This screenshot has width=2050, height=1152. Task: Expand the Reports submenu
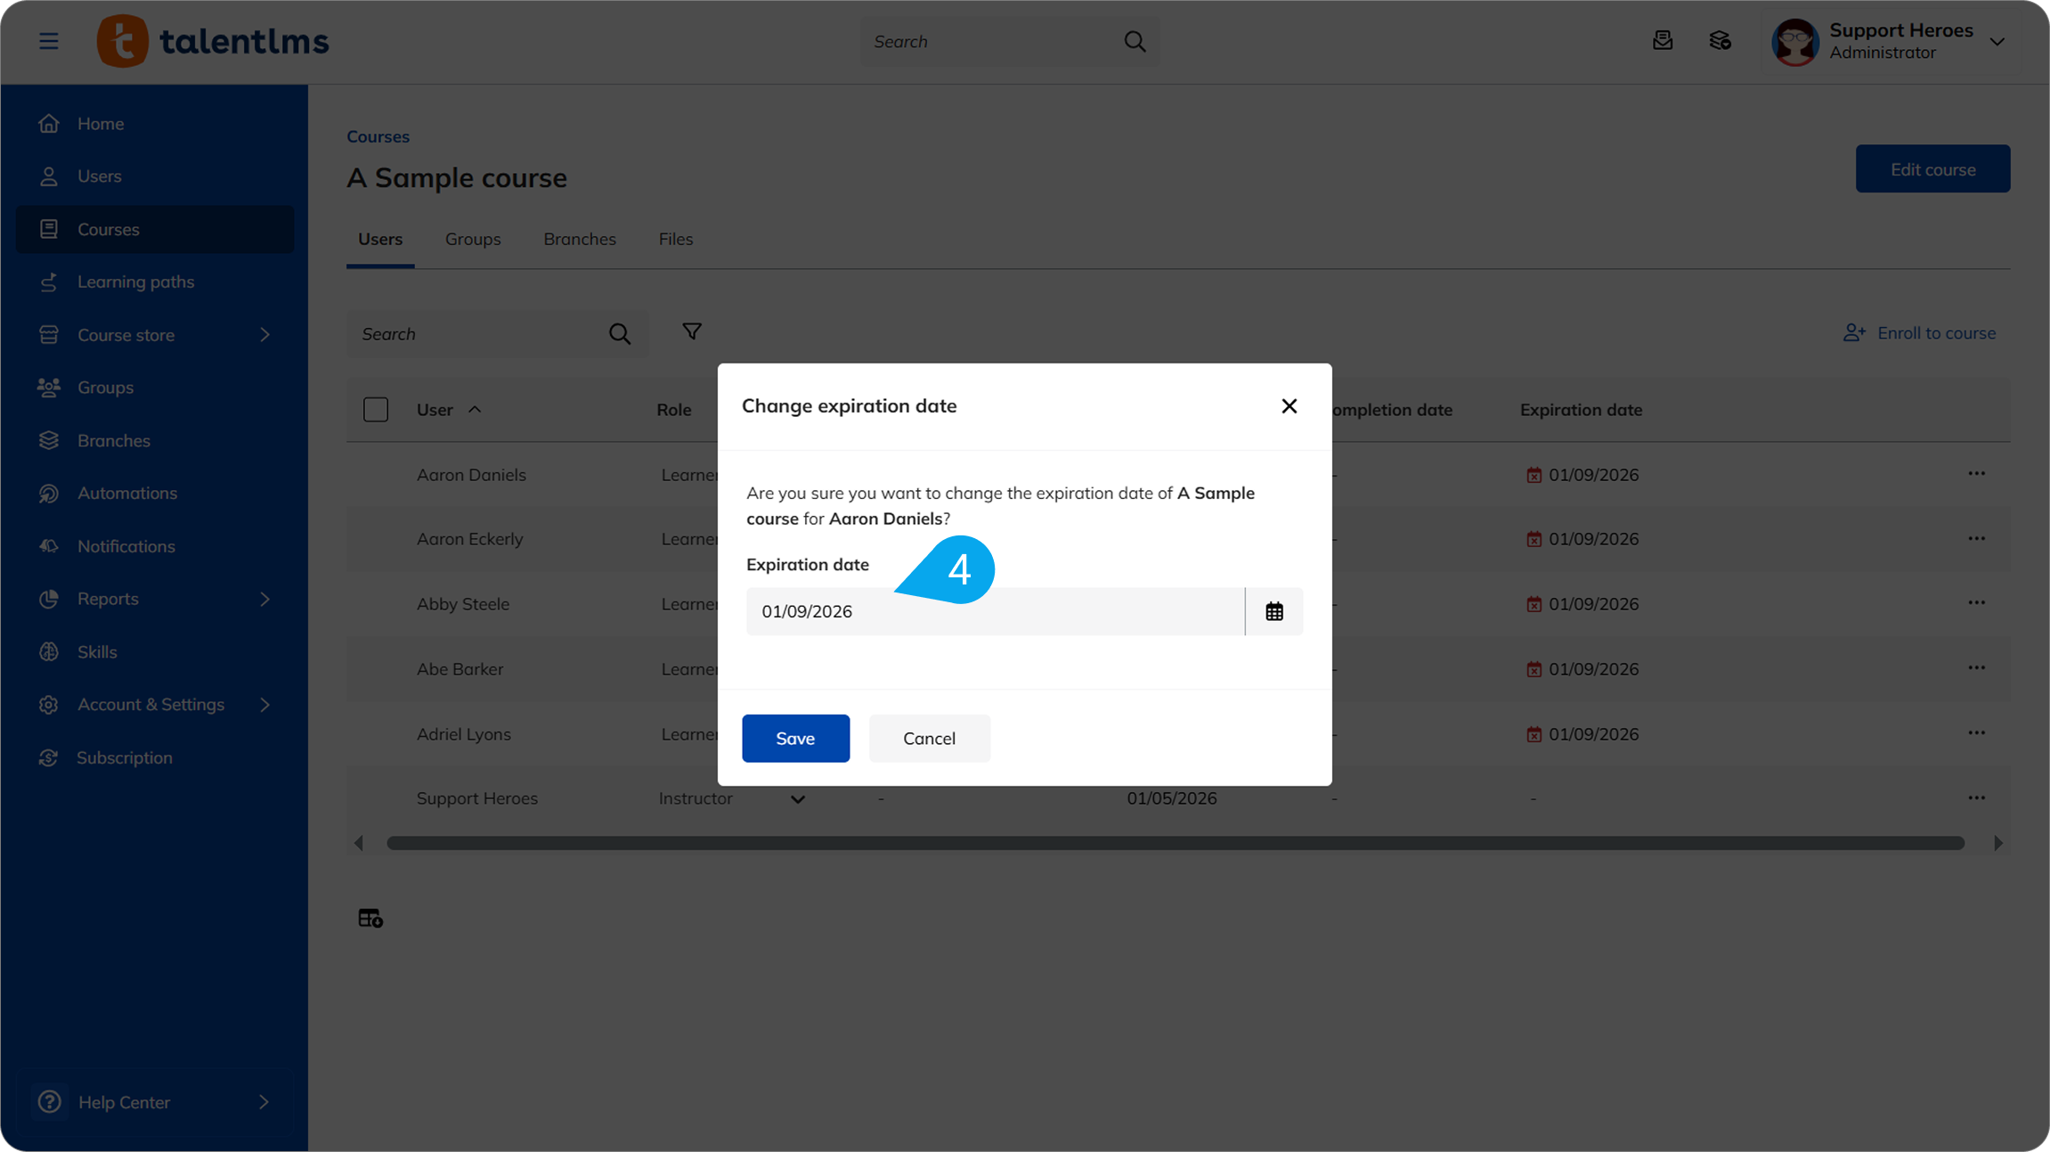[264, 599]
